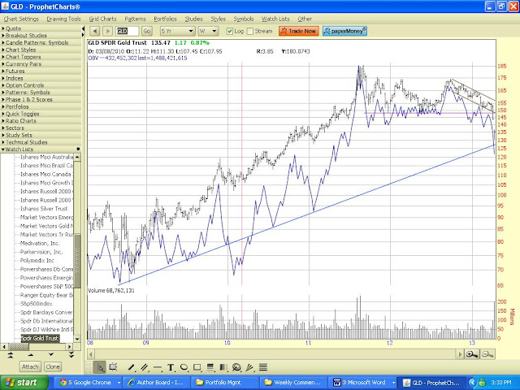Select Polymedix Inc in the watch list
This screenshot has width=520, height=390.
(37, 261)
